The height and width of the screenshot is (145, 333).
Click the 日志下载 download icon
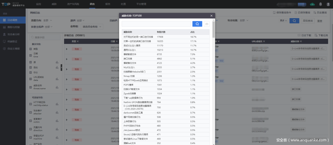[299, 35]
